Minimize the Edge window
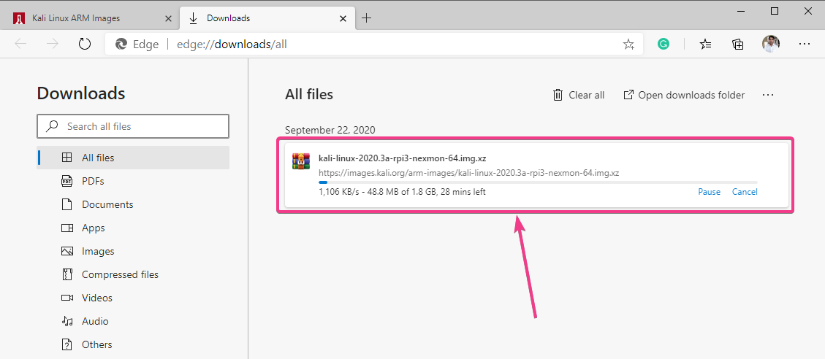The width and height of the screenshot is (825, 359). [x=741, y=11]
